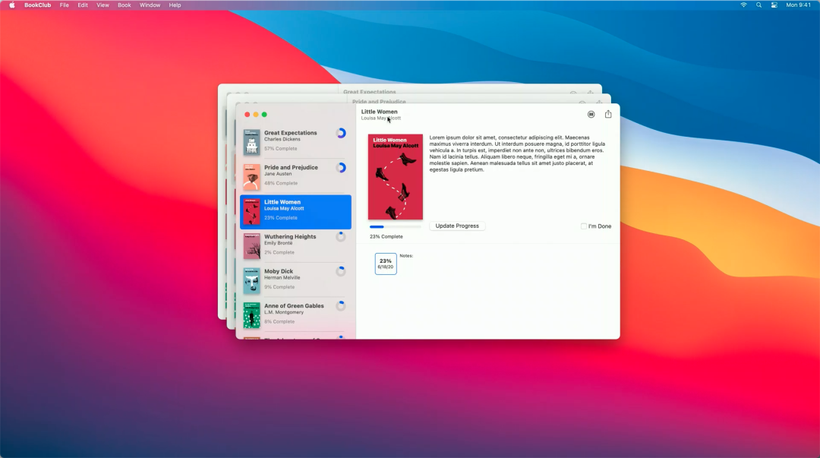The height and width of the screenshot is (458, 820).
Task: Click 'L.M. Montgomery' author text
Action: [x=283, y=312]
